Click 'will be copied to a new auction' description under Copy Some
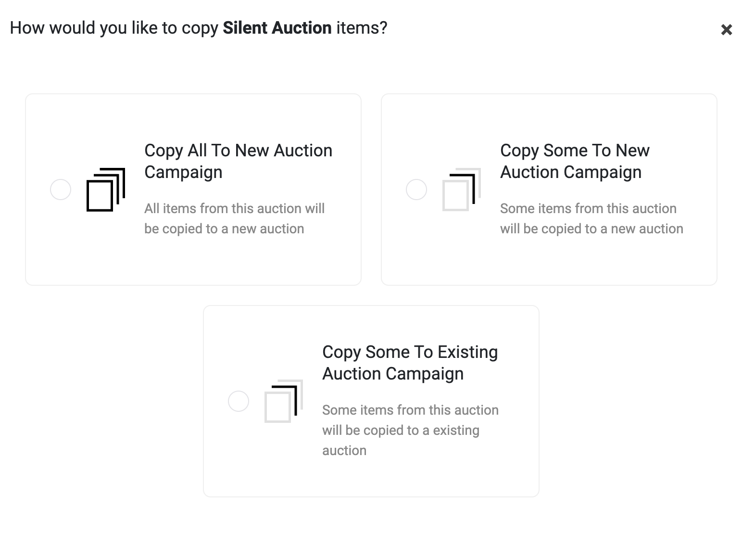755x533 pixels. point(591,229)
